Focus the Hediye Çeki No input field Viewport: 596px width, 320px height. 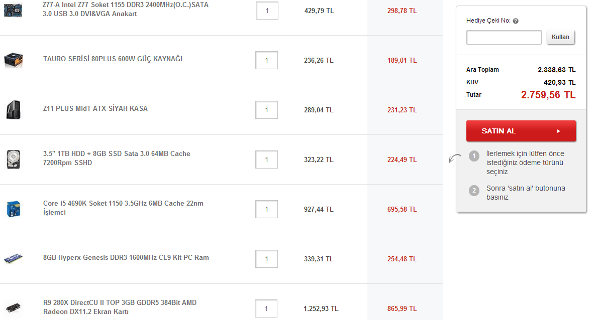pyautogui.click(x=504, y=37)
